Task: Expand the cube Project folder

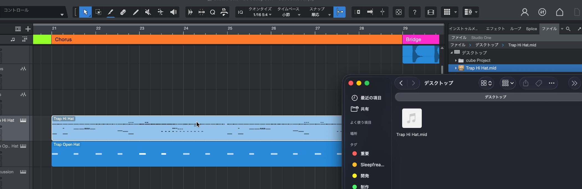Action: pos(456,61)
